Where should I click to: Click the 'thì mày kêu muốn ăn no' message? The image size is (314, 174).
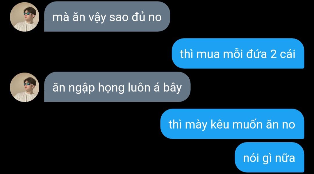point(232,124)
